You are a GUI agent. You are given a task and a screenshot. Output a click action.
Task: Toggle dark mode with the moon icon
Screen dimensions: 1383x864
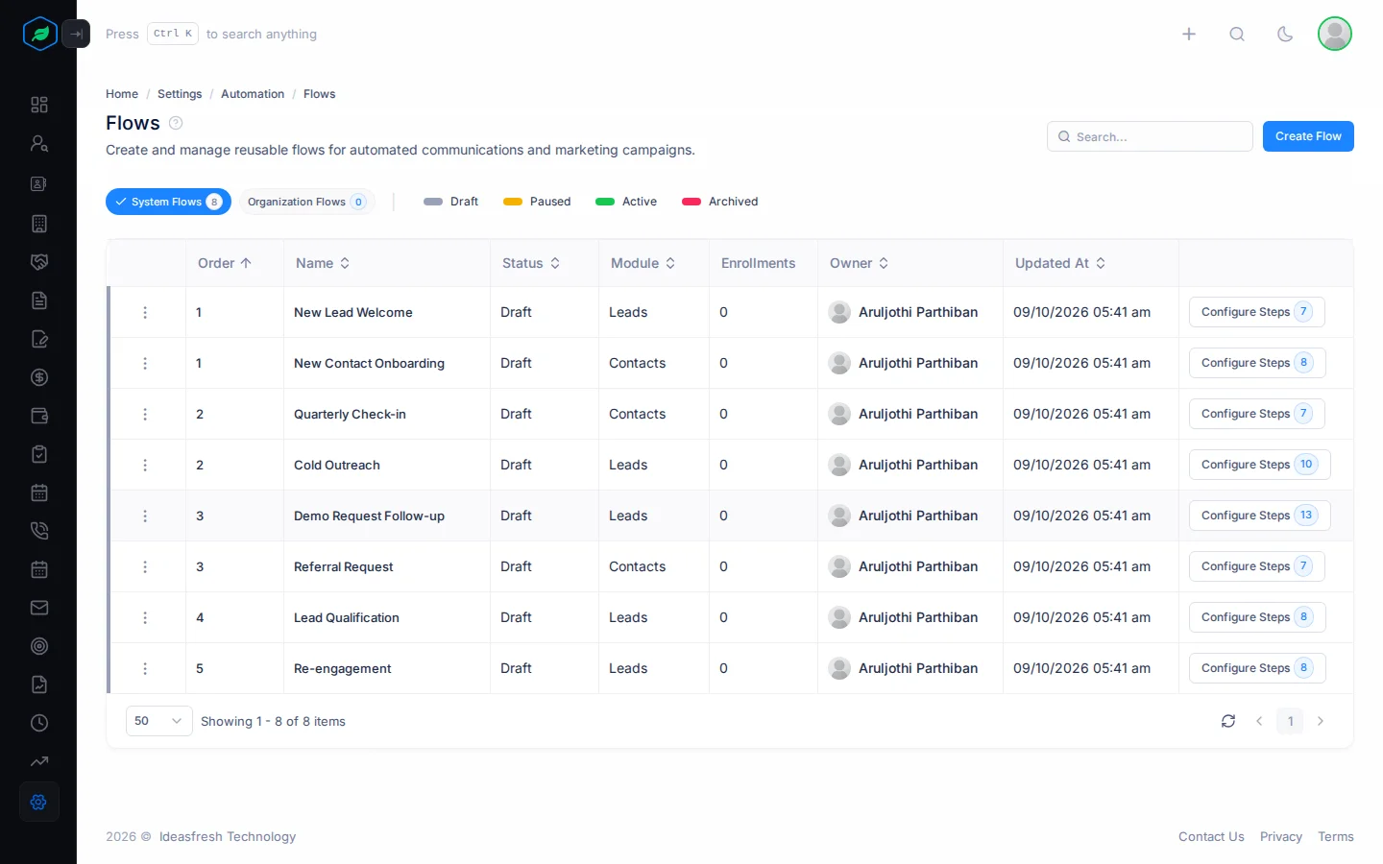tap(1285, 34)
